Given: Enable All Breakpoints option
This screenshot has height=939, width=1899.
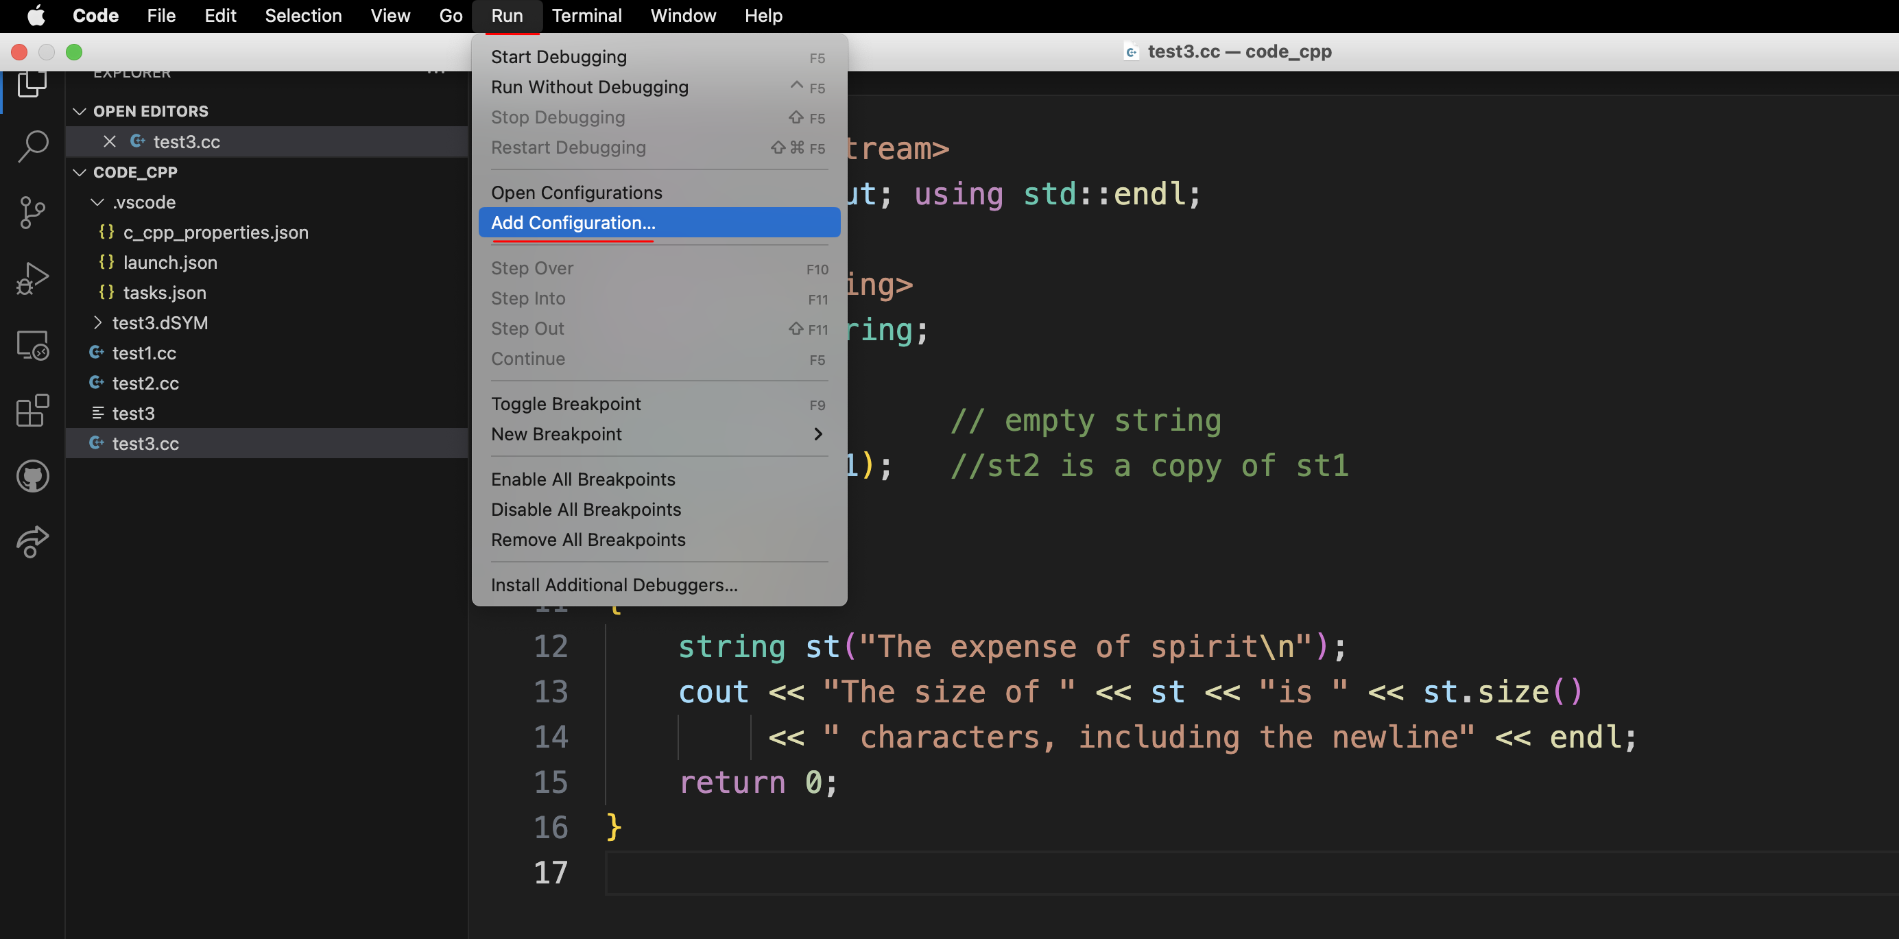Looking at the screenshot, I should coord(582,479).
